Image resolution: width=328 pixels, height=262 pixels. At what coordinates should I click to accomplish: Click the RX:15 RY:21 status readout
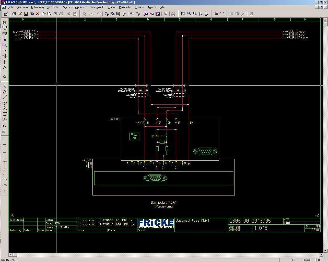pyautogui.click(x=9, y=260)
